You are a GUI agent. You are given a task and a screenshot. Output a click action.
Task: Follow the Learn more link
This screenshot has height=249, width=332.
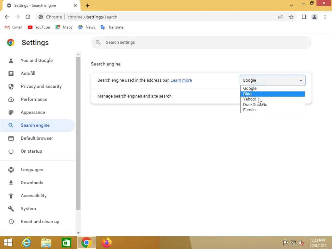tap(181, 80)
